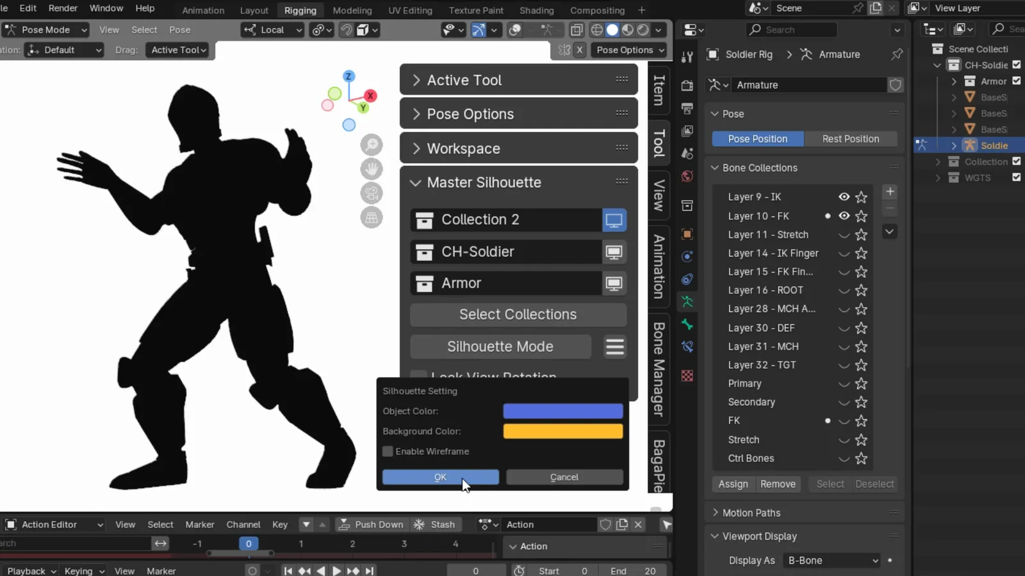Click the Select Collections button

[x=518, y=314]
